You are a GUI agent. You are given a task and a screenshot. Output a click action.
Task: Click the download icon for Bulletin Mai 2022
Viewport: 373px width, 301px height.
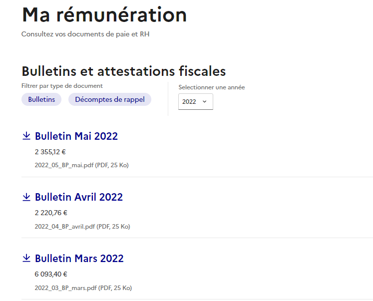click(x=26, y=136)
